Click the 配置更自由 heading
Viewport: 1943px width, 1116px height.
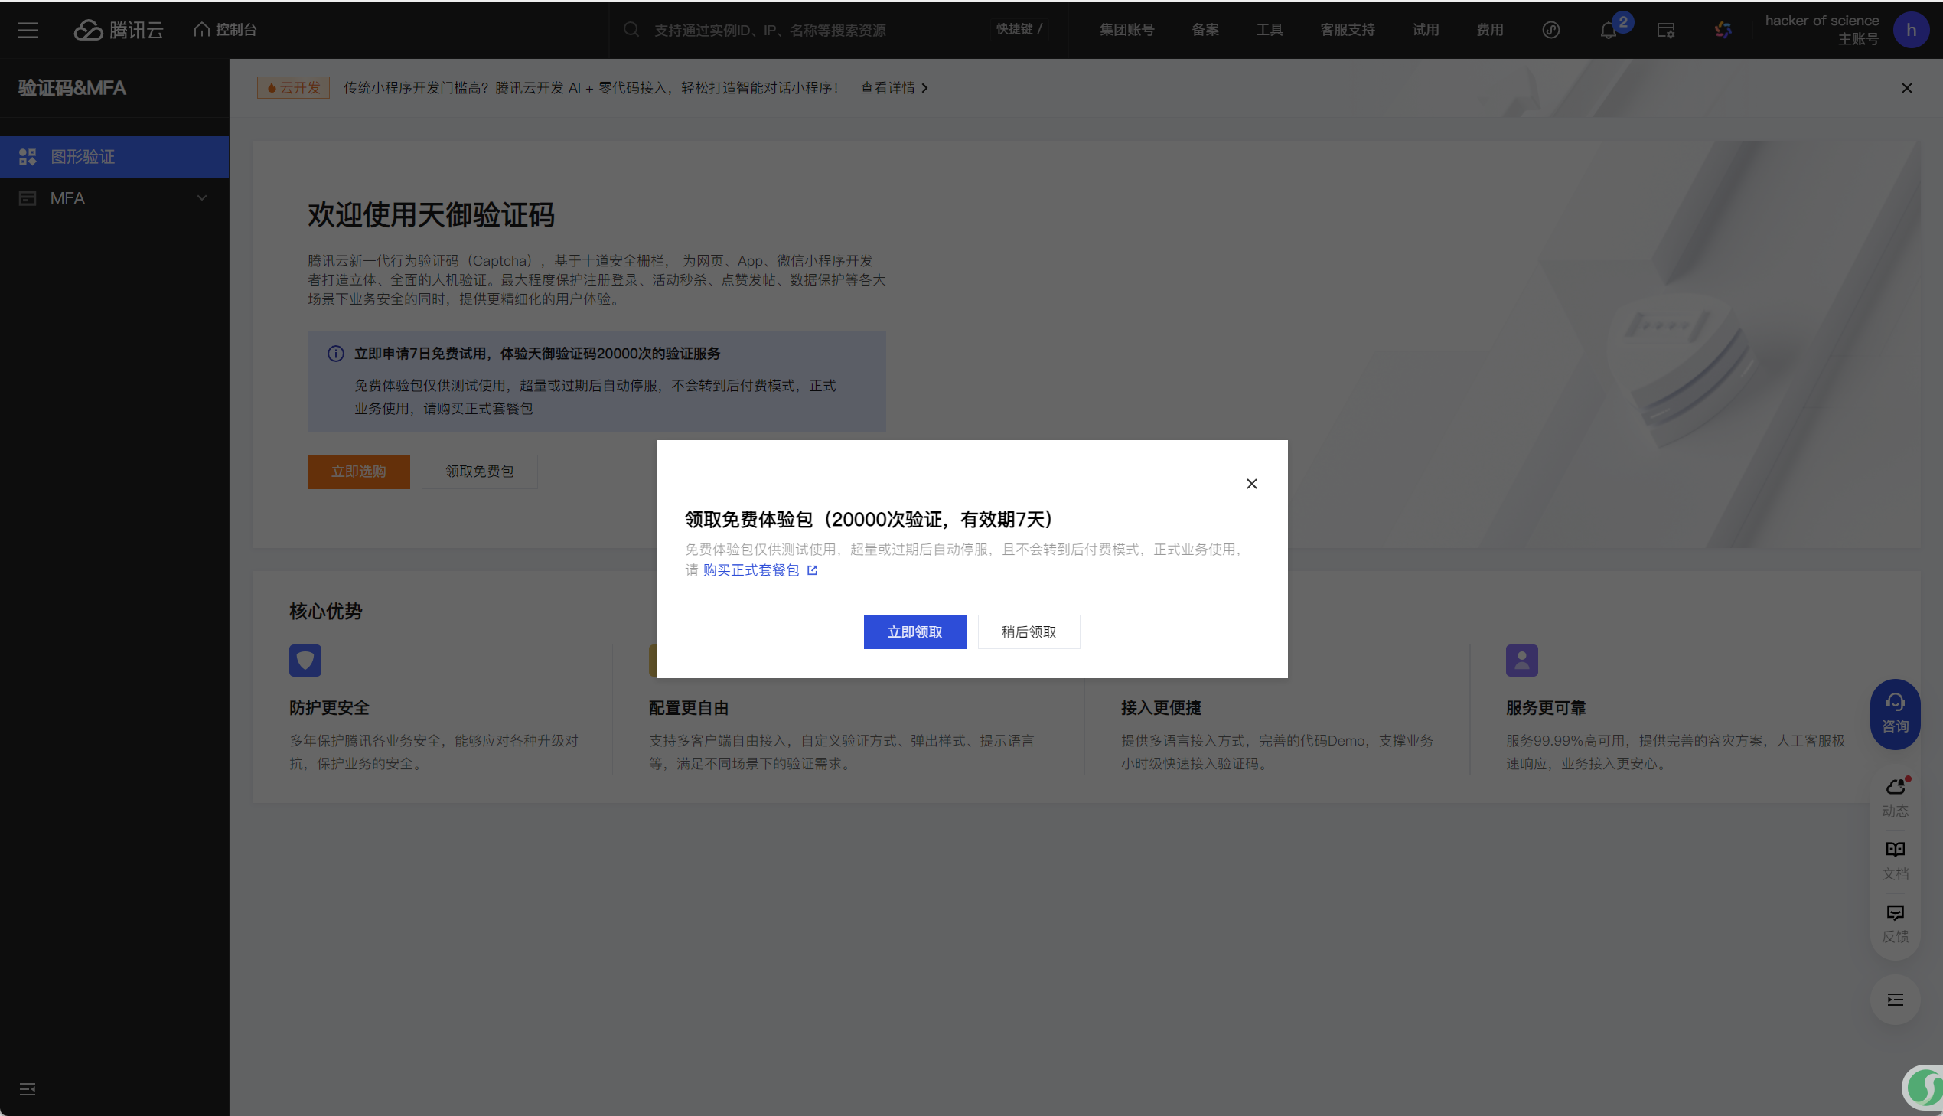click(689, 708)
